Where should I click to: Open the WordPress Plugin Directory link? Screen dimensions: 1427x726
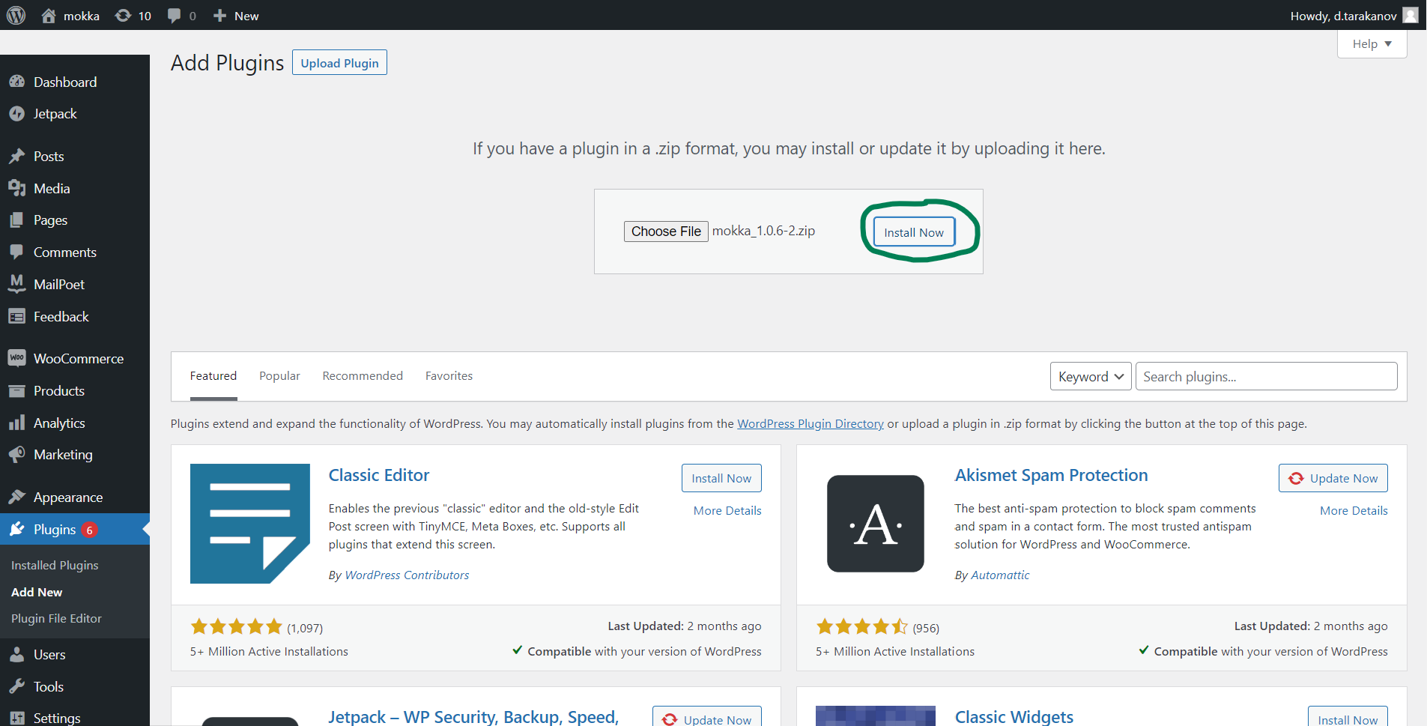tap(810, 424)
